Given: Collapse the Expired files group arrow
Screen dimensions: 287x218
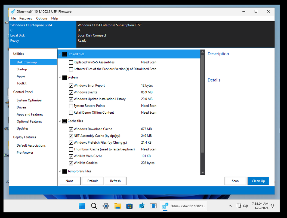Looking at the screenshot, I should (x=60, y=54).
